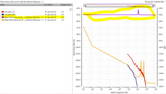Hide the vco_out Phase Noise trace

(46, 17)
